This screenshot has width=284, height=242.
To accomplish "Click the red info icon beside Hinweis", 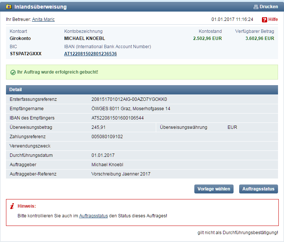I will [x=12, y=206].
